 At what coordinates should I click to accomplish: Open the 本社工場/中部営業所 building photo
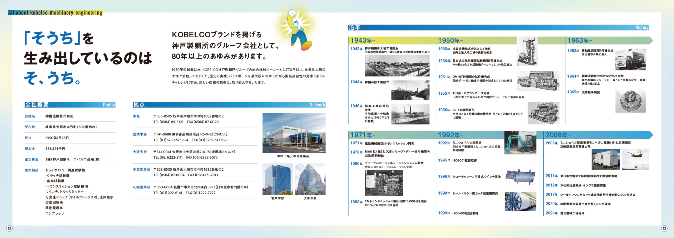click(294, 133)
